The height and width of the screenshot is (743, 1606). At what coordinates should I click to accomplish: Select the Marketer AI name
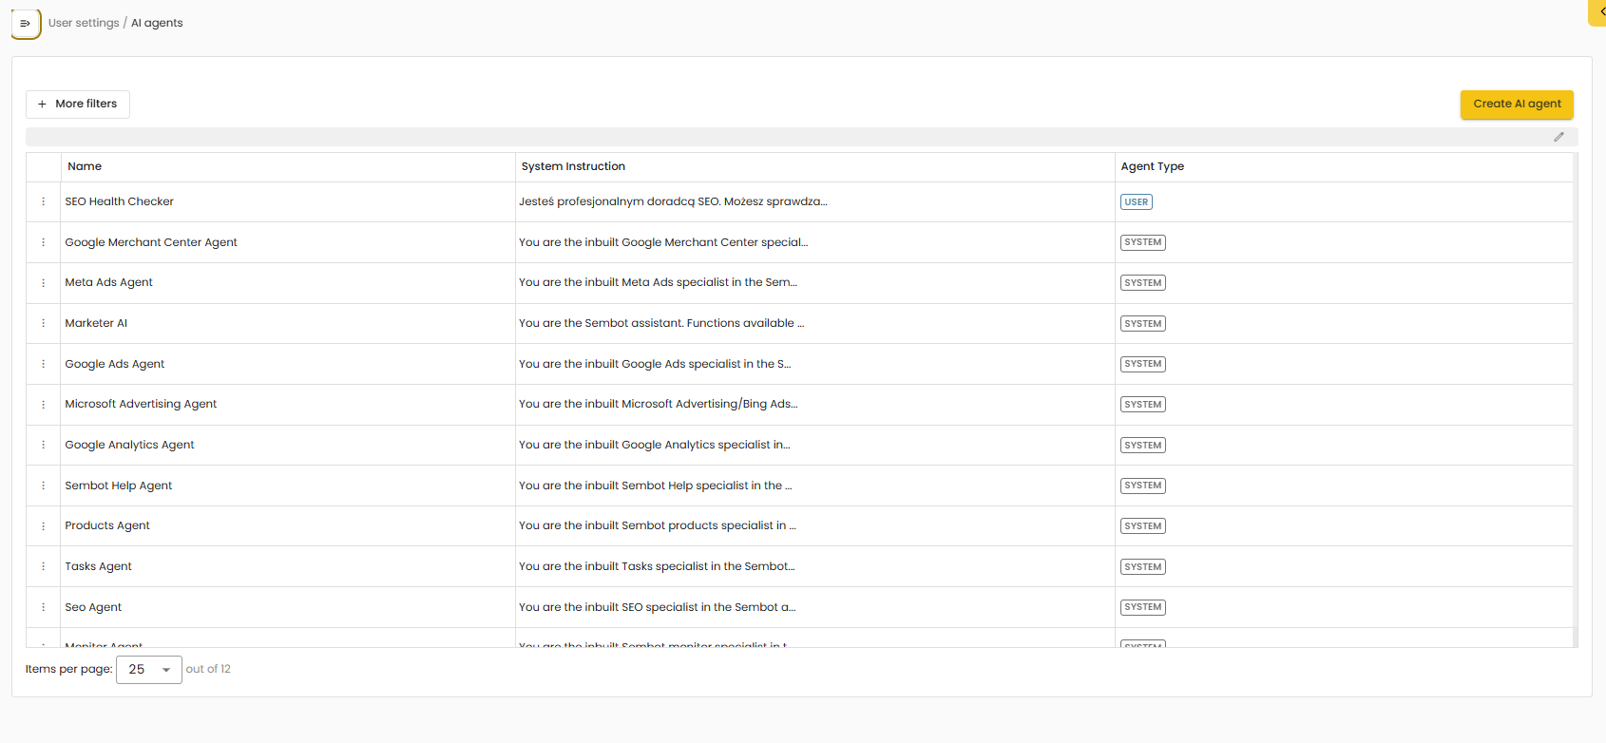pyautogui.click(x=96, y=323)
